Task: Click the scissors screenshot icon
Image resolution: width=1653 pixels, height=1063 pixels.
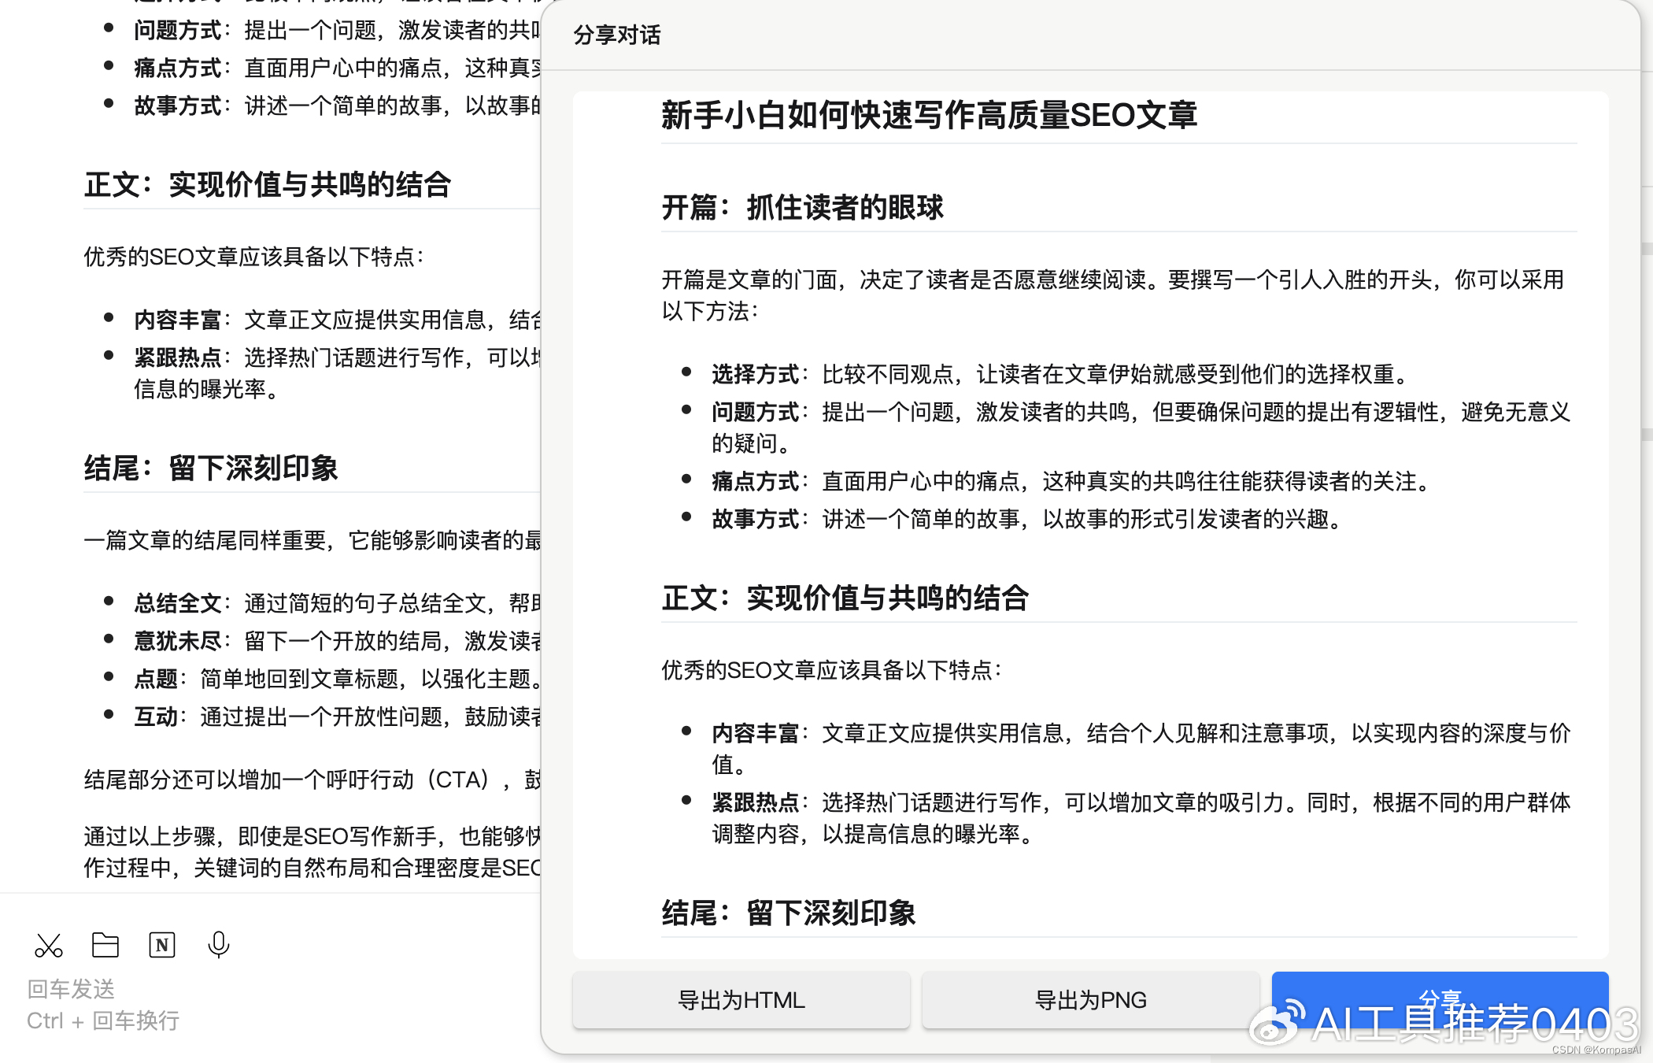Action: [49, 945]
